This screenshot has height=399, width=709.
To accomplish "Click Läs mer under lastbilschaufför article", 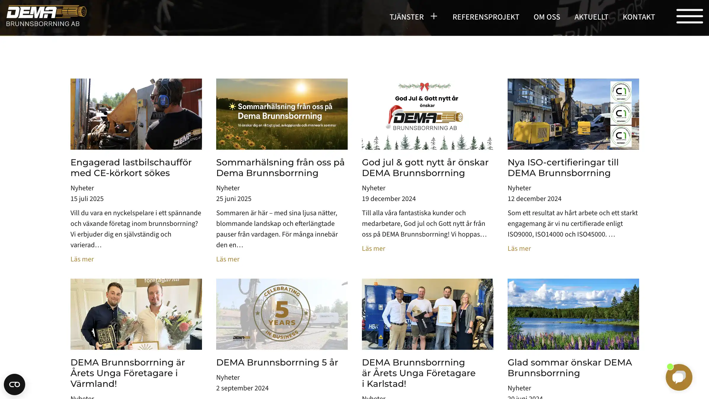I will point(82,259).
